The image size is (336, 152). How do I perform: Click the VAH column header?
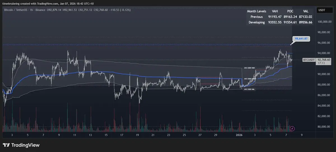pos(275,11)
